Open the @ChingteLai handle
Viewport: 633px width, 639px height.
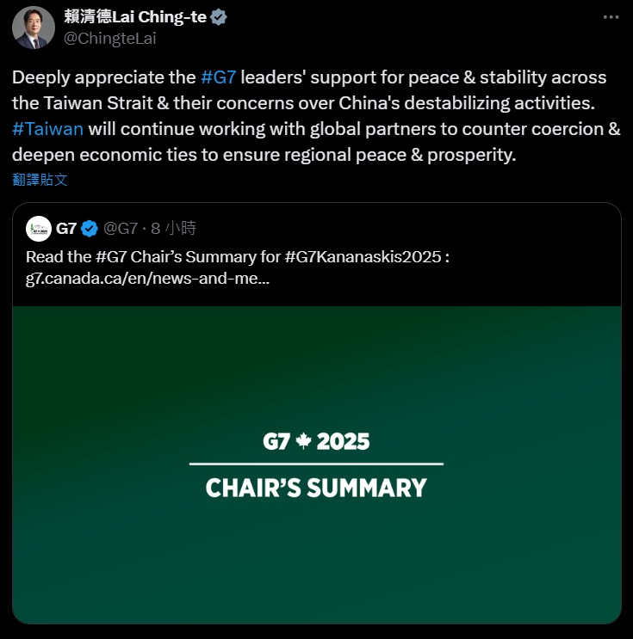point(110,38)
